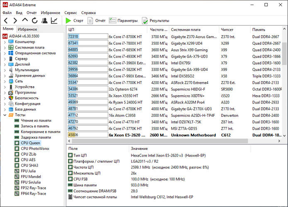Expand the Дисплей tree node
The width and height of the screenshot is (288, 207).
[5, 65]
